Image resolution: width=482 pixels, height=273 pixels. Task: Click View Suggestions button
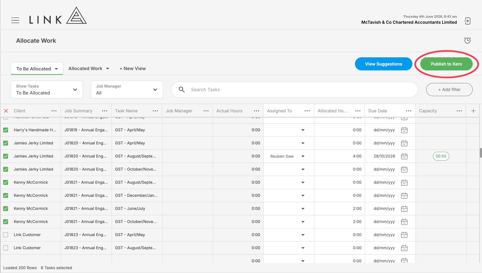[383, 64]
